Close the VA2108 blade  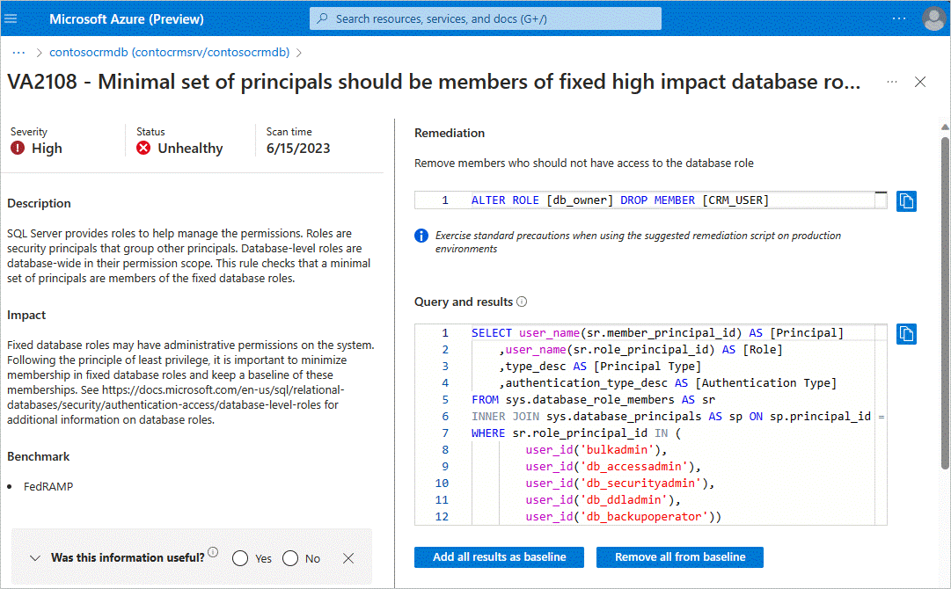tap(920, 82)
